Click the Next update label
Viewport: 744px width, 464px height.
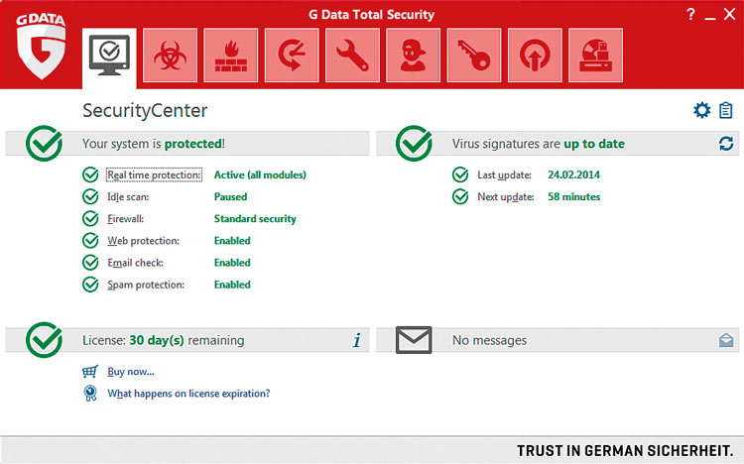point(506,197)
